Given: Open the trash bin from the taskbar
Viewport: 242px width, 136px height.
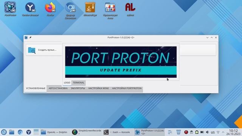Looking at the screenshot, I should 178,132.
